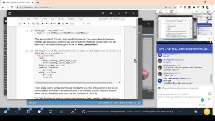Open the notebook Kernel menu
Viewport: 215px width, 121px height.
pos(61,19)
